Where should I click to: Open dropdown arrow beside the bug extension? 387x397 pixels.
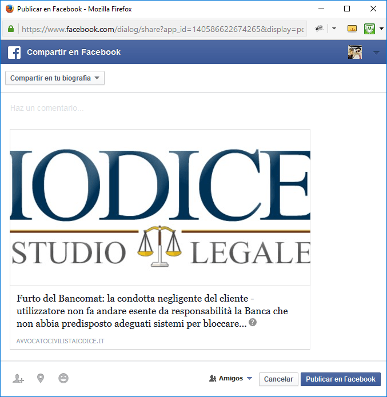(334, 29)
